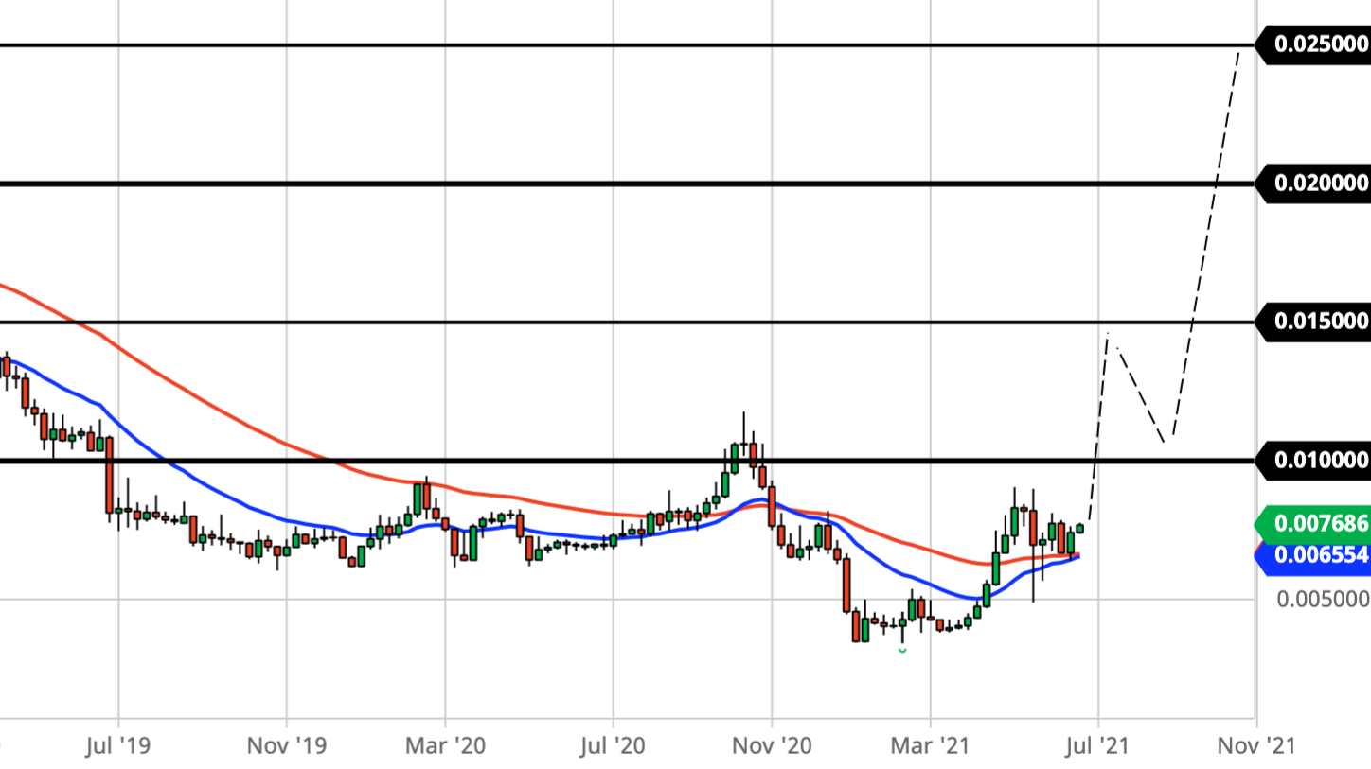Click the small green marker below the March low
The image size is (1371, 769).
click(x=902, y=650)
